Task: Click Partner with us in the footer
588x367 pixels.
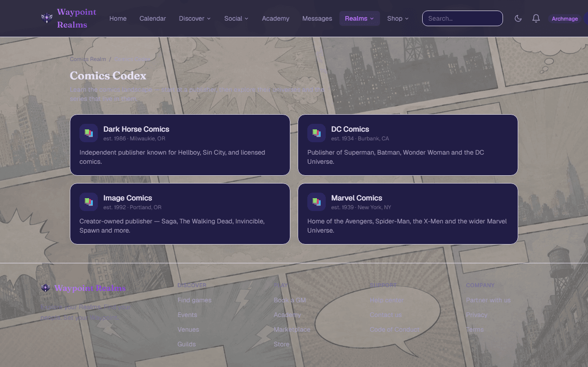Action: point(488,300)
